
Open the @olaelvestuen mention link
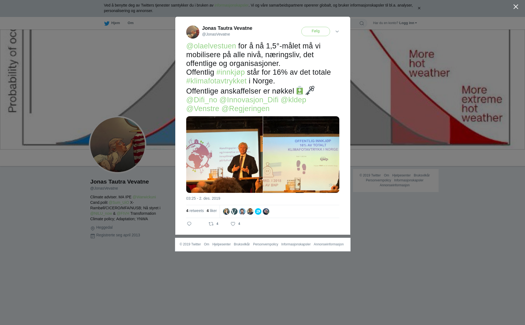pos(211,46)
